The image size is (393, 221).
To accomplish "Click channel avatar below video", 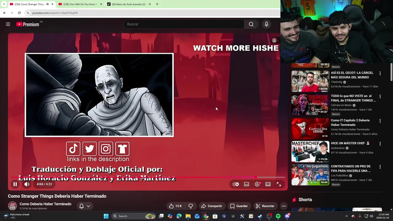I will click(12, 206).
